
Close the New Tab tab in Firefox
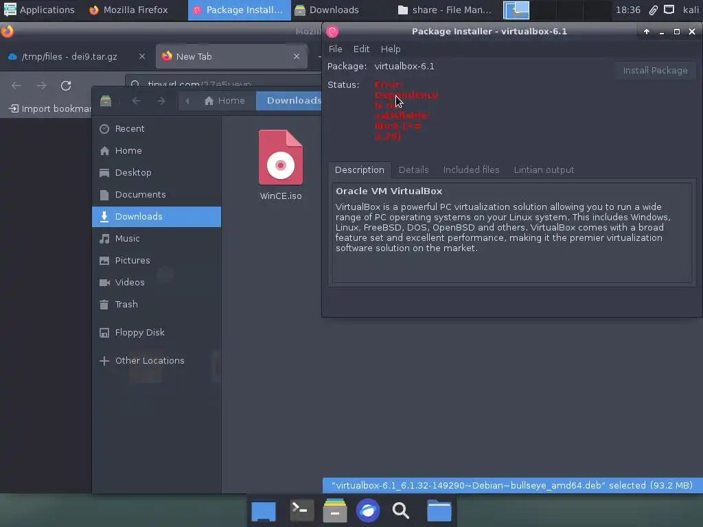click(297, 56)
